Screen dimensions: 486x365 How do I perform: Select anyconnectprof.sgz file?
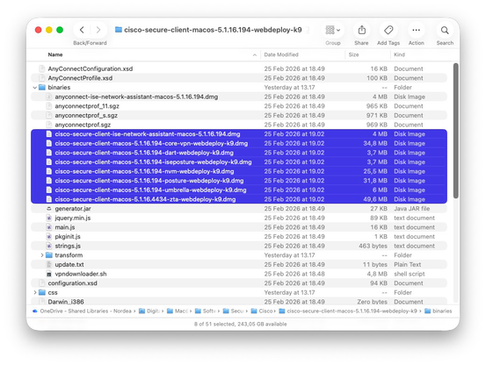(239, 125)
